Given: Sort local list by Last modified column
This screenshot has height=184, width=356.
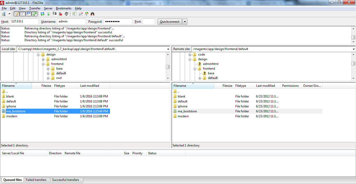Looking at the screenshot, I should click(94, 86).
